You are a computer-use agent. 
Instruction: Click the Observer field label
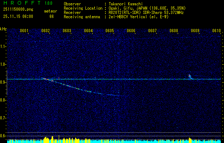[x=72, y=4]
